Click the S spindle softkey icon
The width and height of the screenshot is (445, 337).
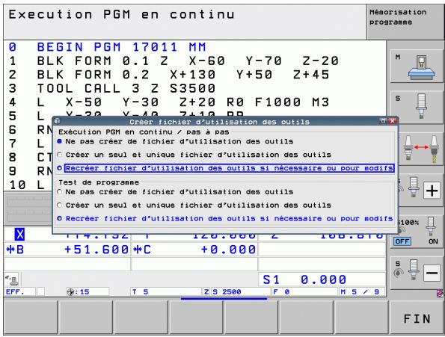pyautogui.click(x=417, y=108)
